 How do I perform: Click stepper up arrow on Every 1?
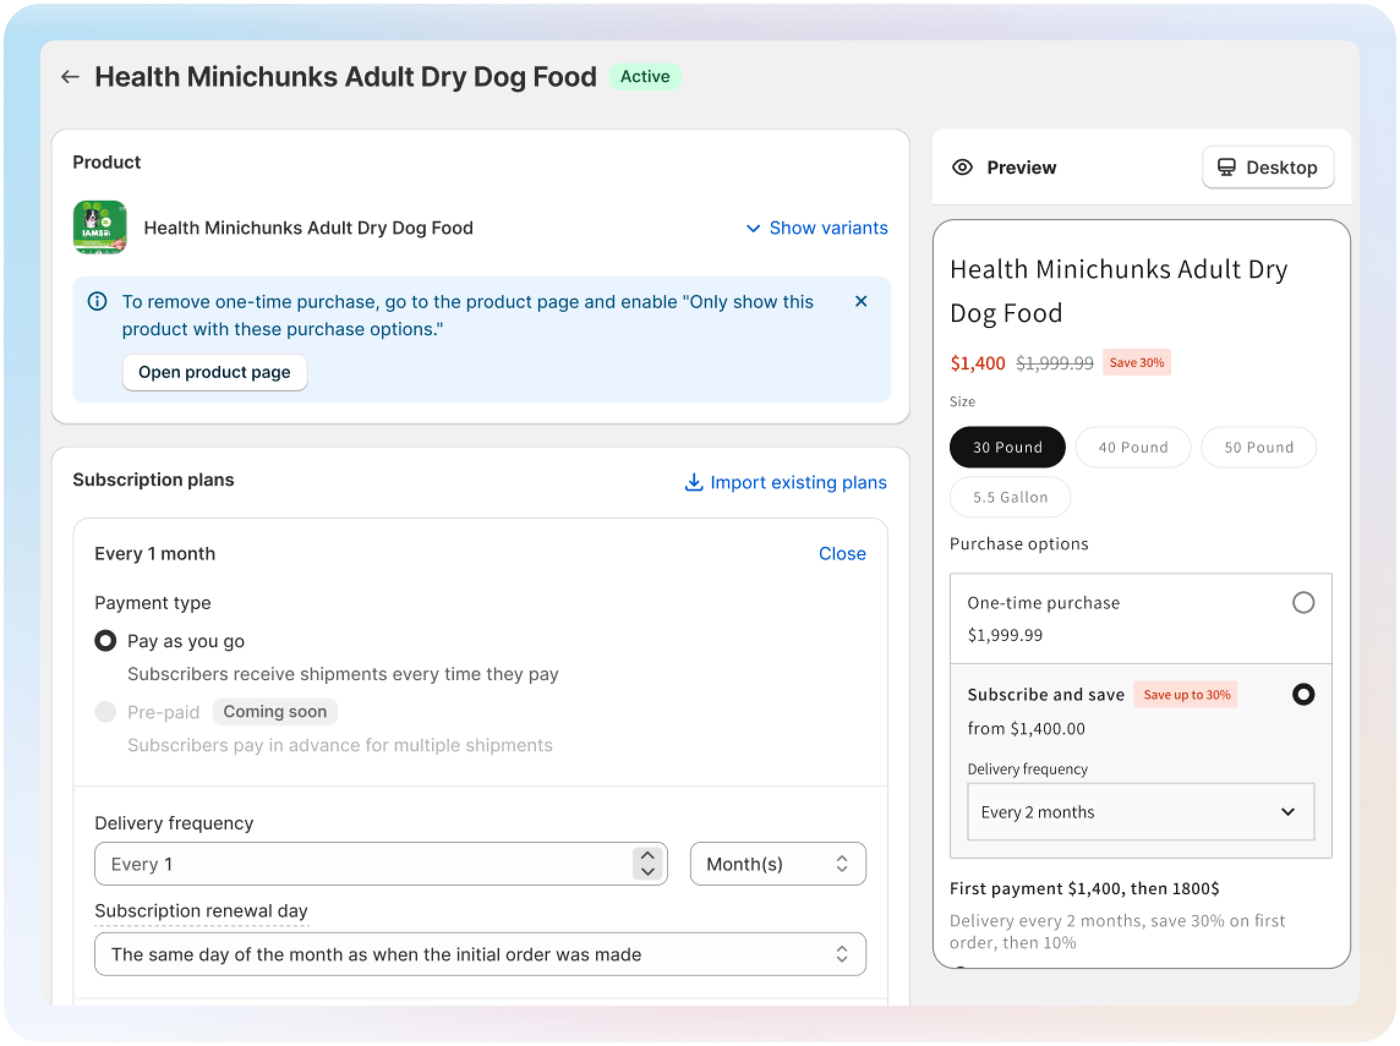coord(647,856)
